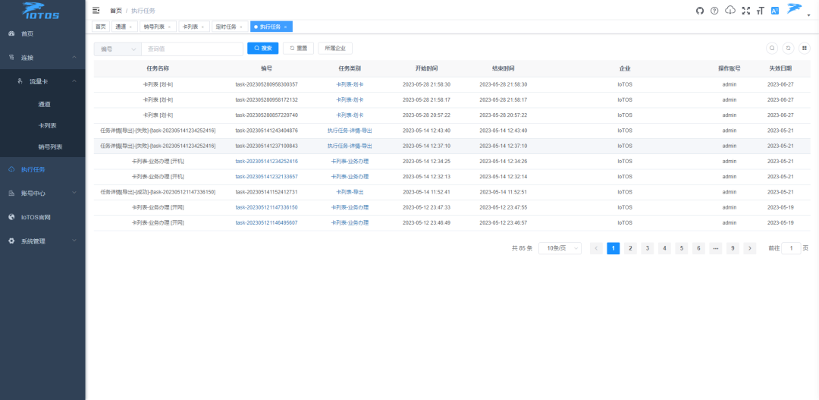Expand the 编号 search field dropdown
The height and width of the screenshot is (400, 819).
[x=118, y=49]
